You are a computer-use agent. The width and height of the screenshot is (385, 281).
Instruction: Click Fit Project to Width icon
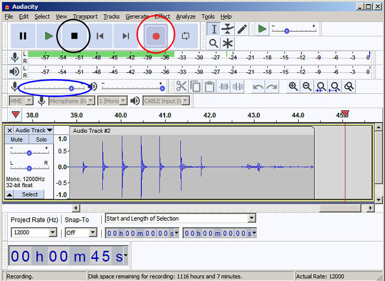pyautogui.click(x=334, y=87)
